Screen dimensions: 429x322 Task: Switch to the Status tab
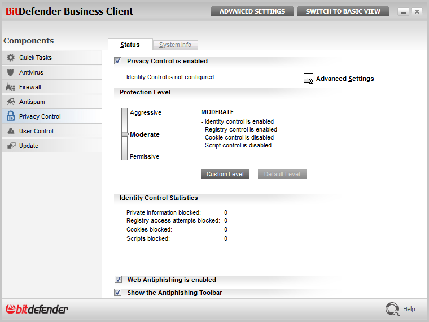[x=130, y=45]
